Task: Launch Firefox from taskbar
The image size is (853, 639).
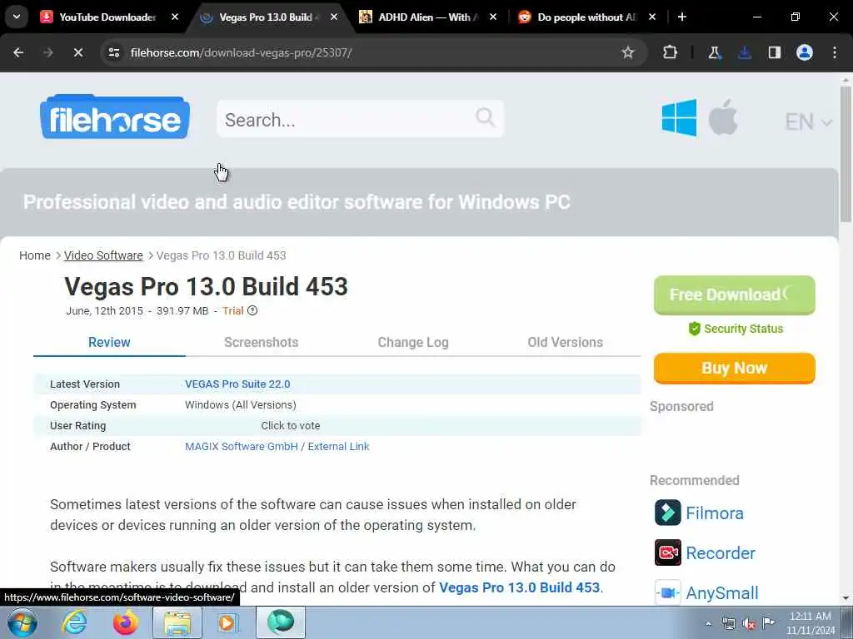Action: (125, 622)
